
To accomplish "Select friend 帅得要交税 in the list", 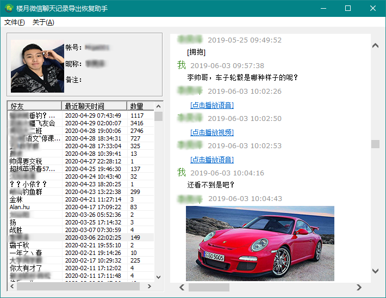I will pos(26,161).
